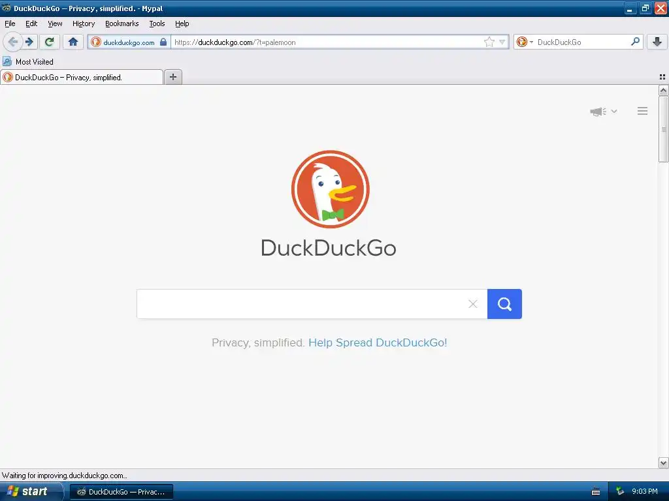Open the Help menu

pos(182,23)
